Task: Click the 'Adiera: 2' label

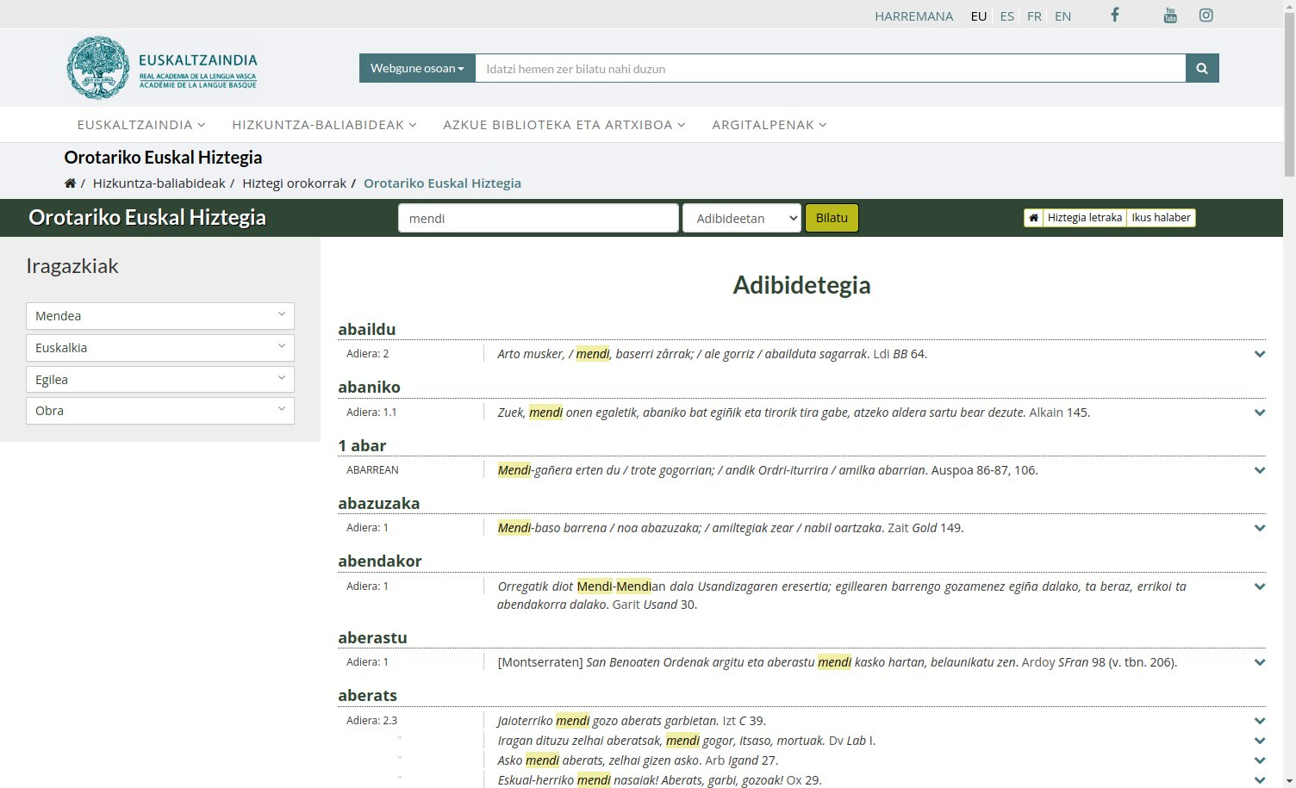Action: tap(368, 354)
